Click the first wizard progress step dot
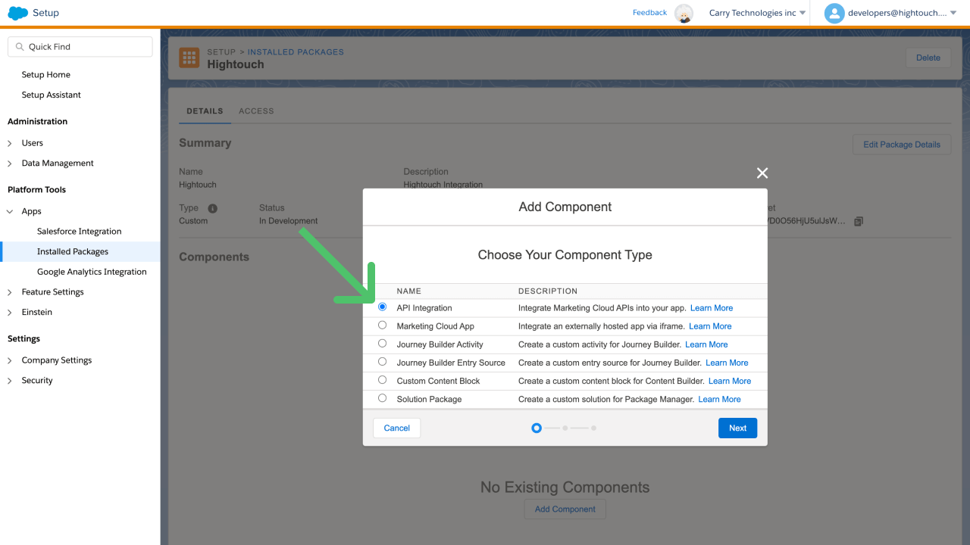The width and height of the screenshot is (970, 545). coord(537,428)
